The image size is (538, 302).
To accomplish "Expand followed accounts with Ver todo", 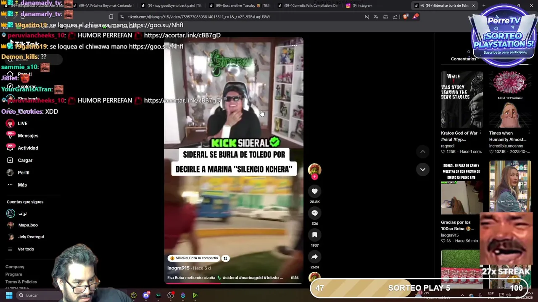I will (26, 249).
